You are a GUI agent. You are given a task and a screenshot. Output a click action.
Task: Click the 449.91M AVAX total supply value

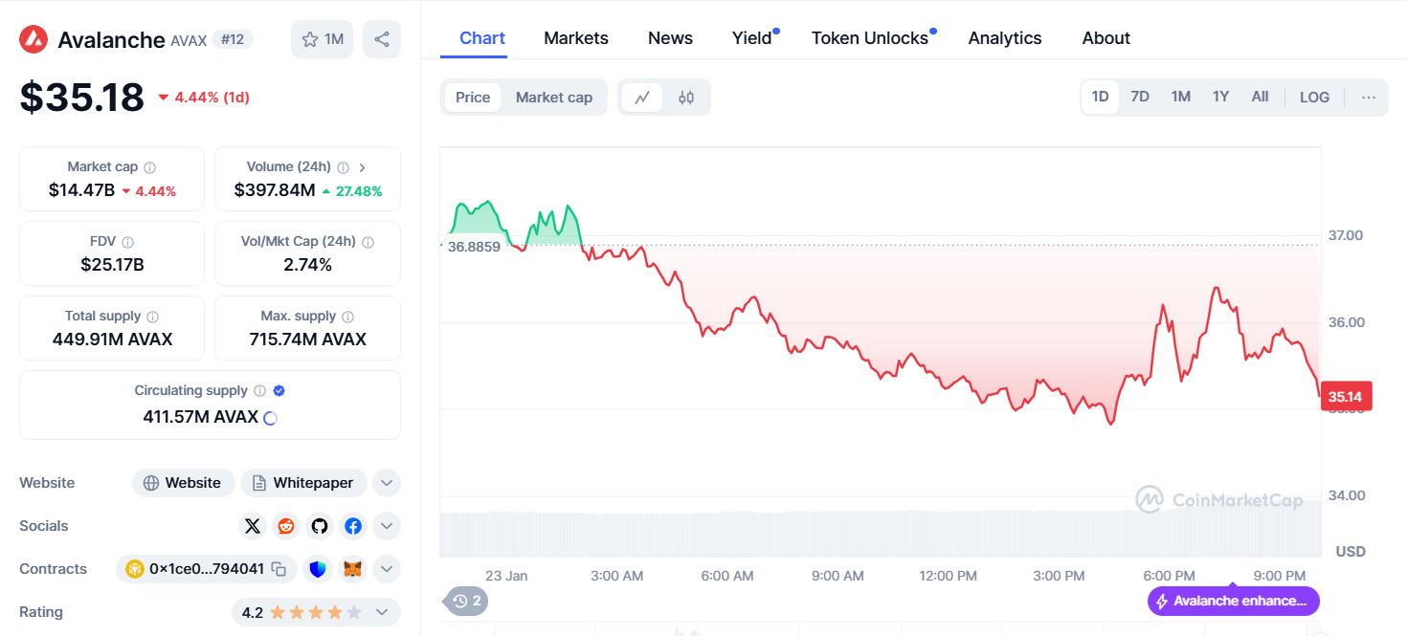click(112, 340)
